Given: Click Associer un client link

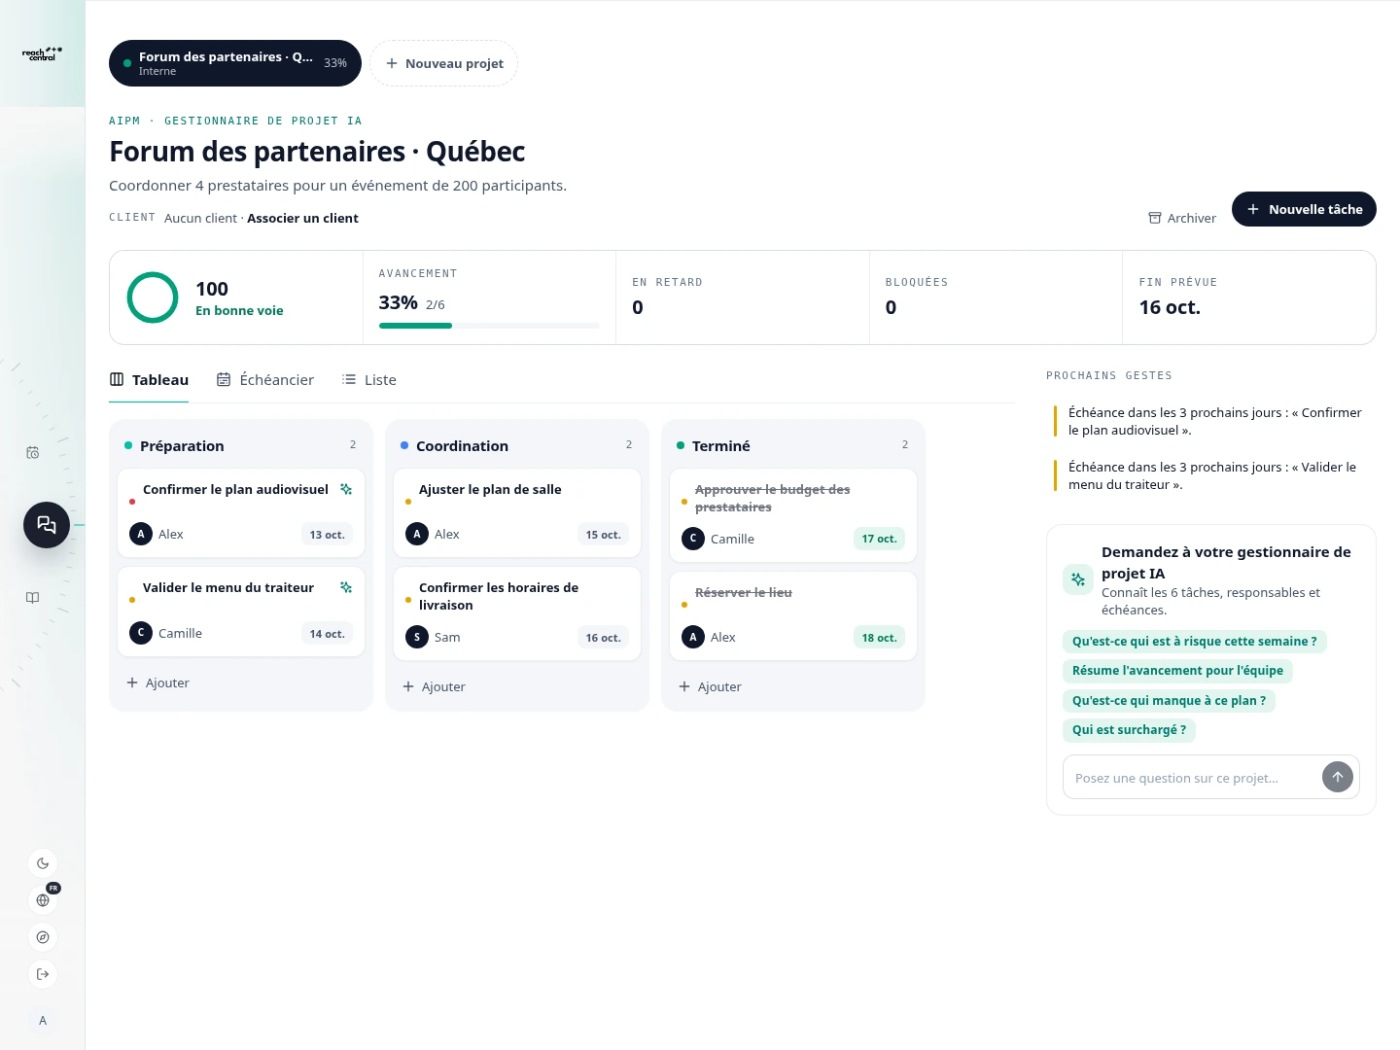Looking at the screenshot, I should tap(302, 218).
